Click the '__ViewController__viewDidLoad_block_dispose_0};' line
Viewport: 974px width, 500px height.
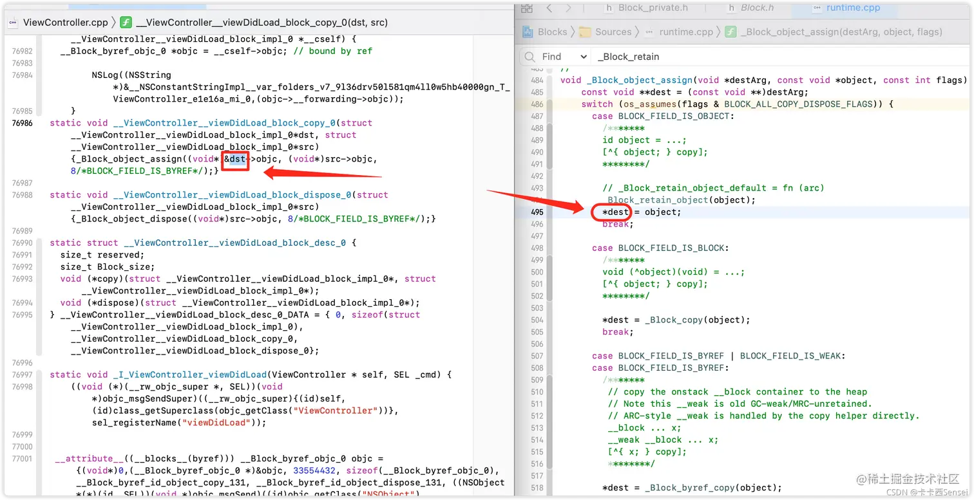(195, 351)
